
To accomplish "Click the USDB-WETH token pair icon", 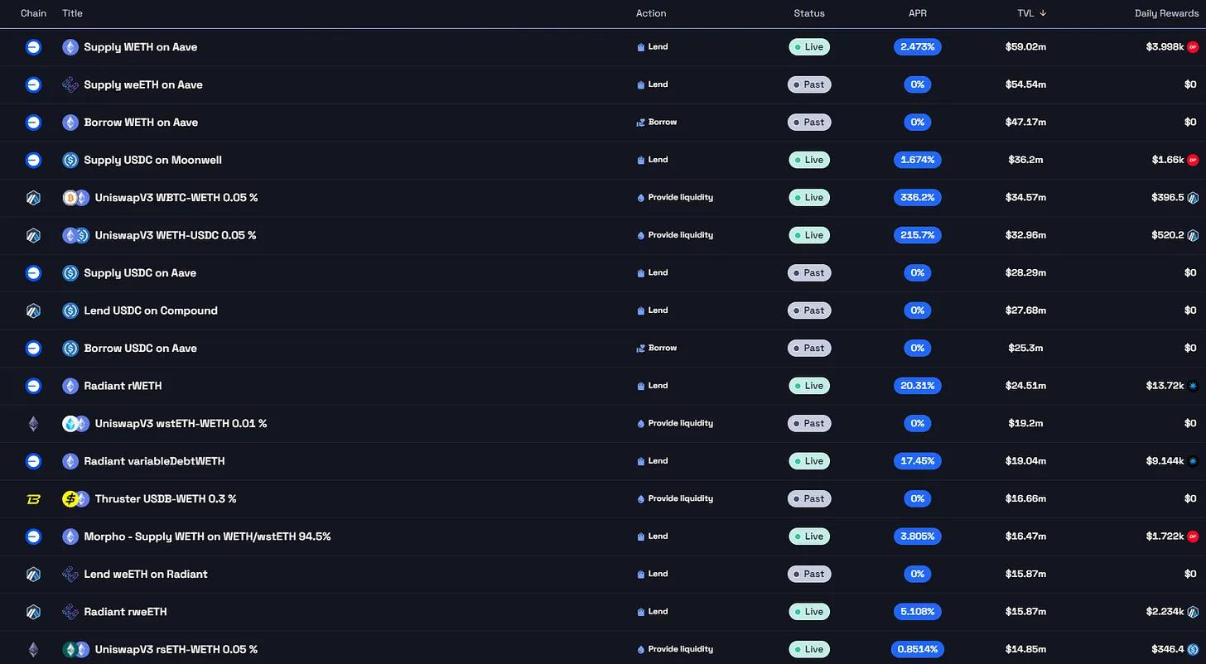I will (76, 499).
